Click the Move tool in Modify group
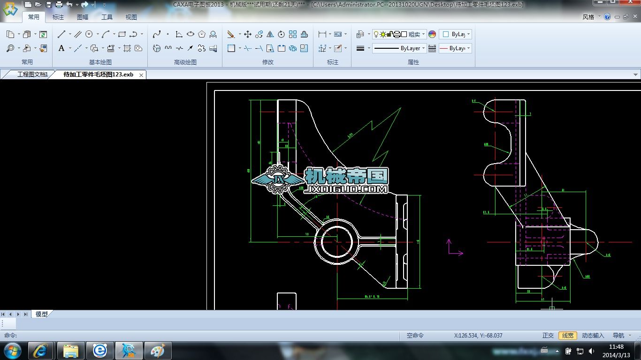Viewport: 641px width, 360px height. pyautogui.click(x=248, y=34)
